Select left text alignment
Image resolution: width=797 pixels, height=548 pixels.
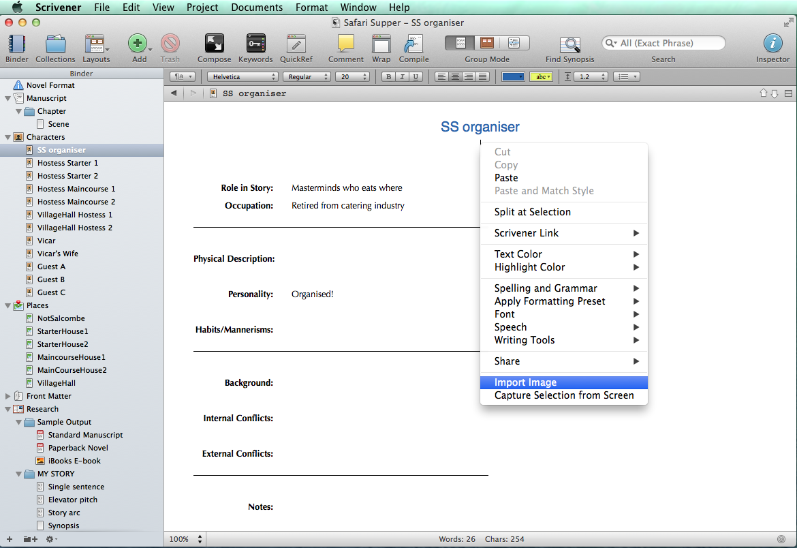441,77
